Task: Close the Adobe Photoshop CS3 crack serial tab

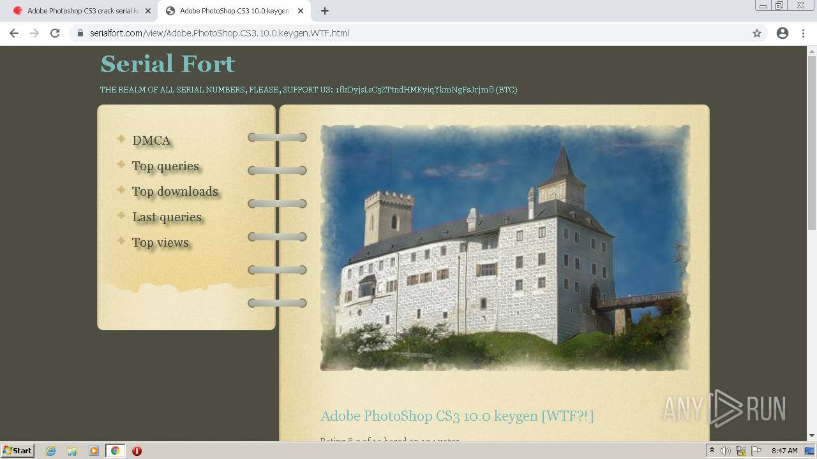Action: tap(148, 11)
